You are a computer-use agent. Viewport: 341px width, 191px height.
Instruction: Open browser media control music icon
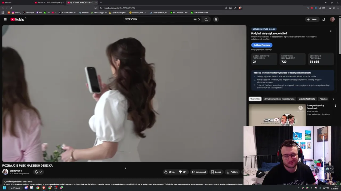coord(330,8)
